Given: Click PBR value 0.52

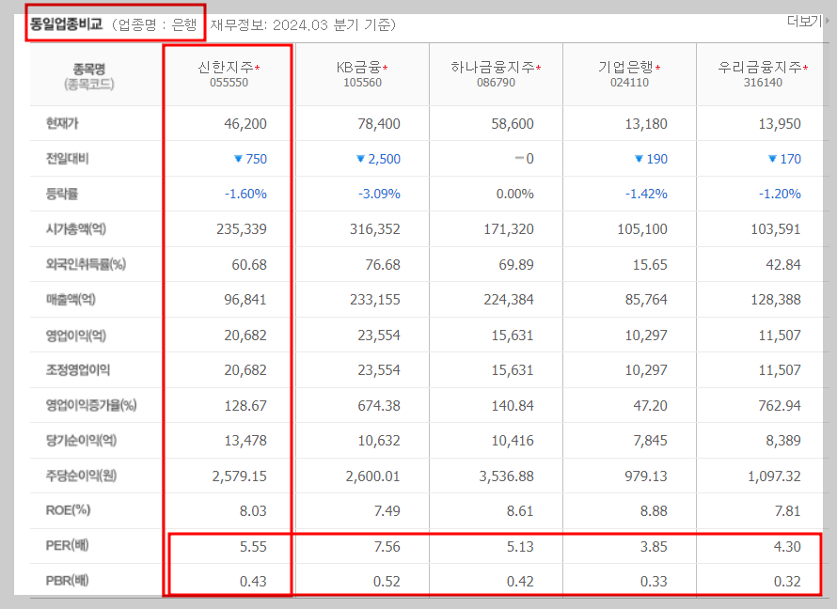Looking at the screenshot, I should click(387, 582).
